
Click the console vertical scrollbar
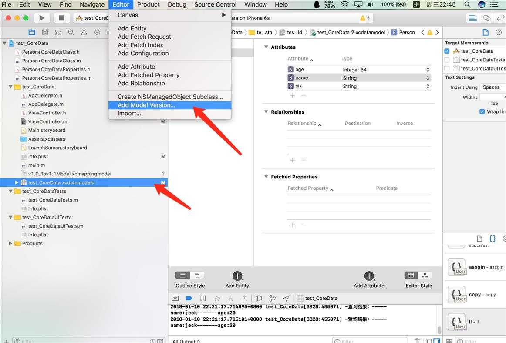coord(439,330)
